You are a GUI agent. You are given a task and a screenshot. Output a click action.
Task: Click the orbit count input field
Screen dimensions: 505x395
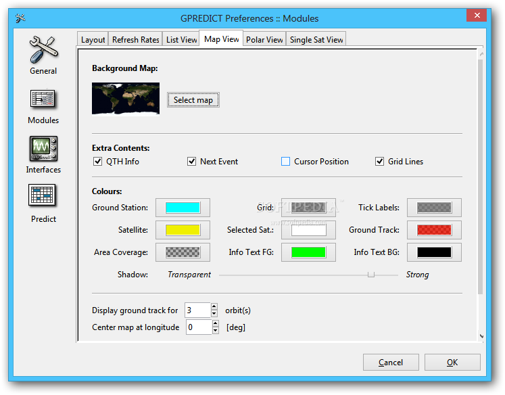[198, 310]
